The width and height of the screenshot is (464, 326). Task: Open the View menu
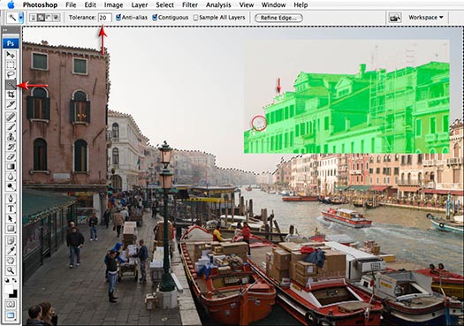[x=247, y=4]
